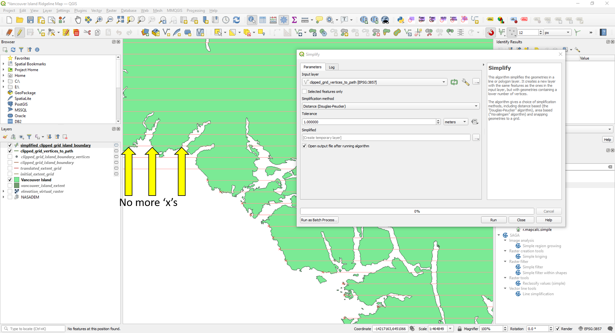Click the Toggle Editing pencil icon
The image size is (615, 333).
click(x=20, y=32)
